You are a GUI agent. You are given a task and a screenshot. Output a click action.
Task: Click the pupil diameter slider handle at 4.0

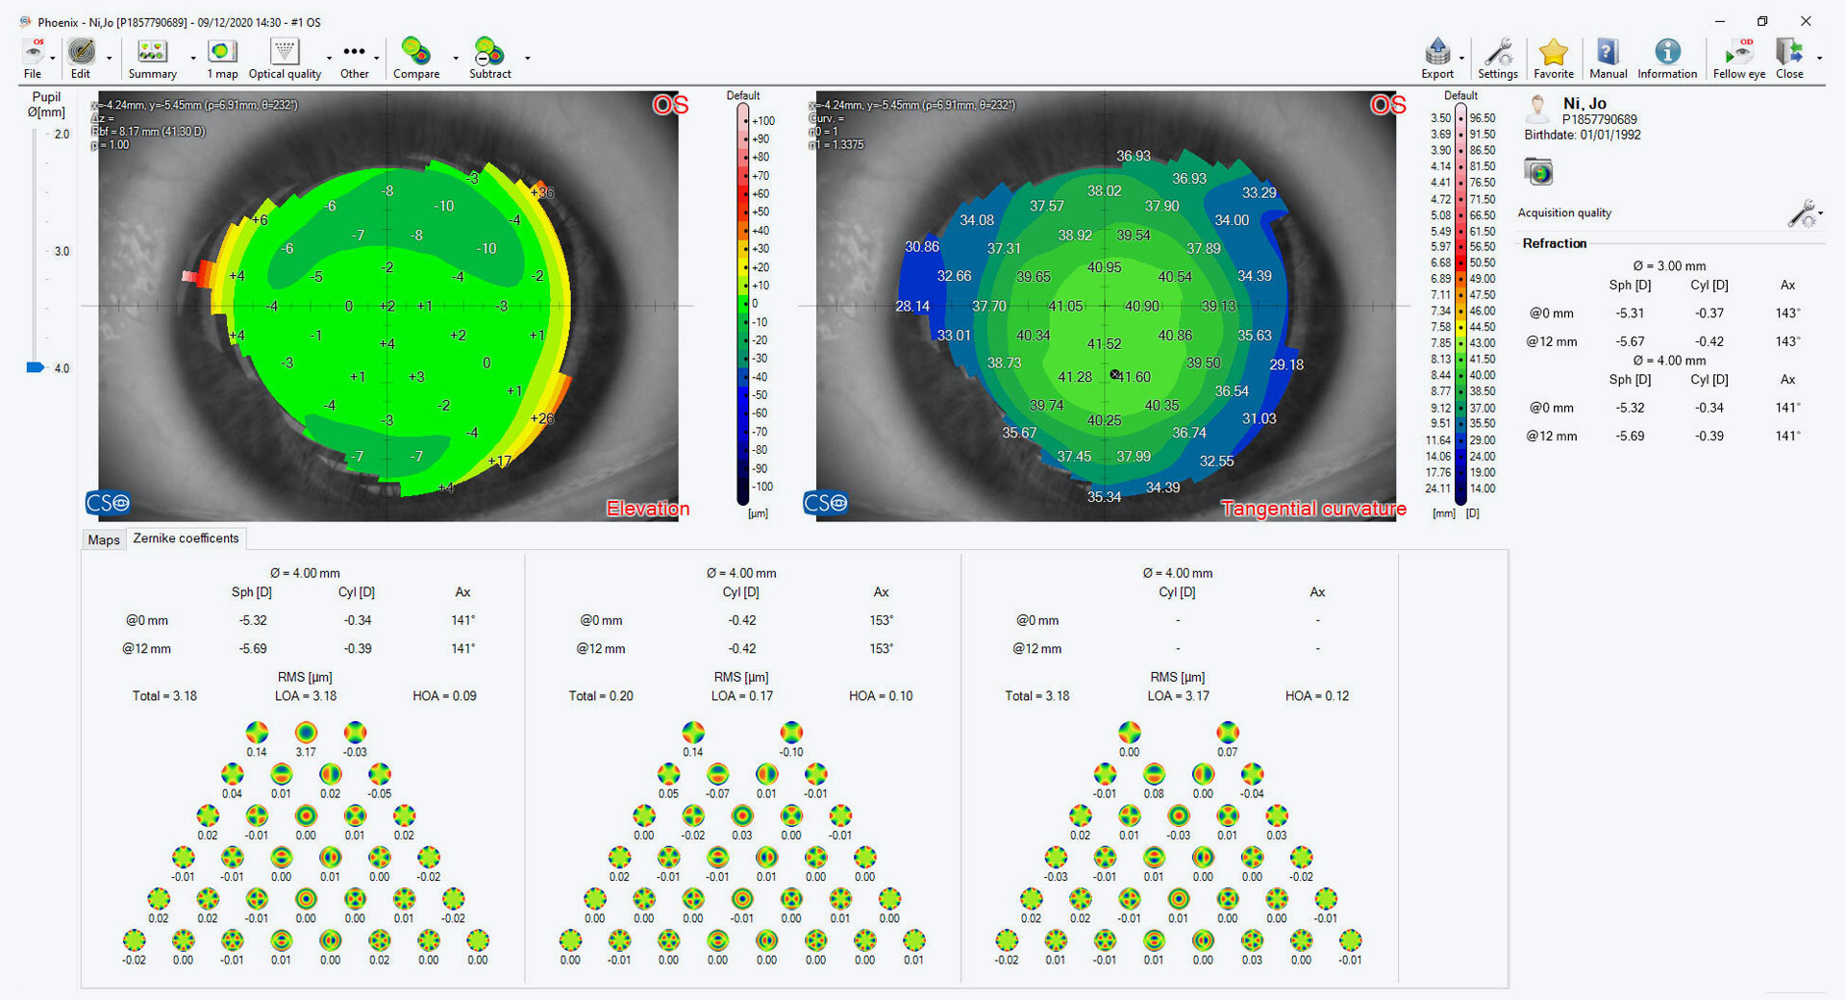pyautogui.click(x=36, y=367)
